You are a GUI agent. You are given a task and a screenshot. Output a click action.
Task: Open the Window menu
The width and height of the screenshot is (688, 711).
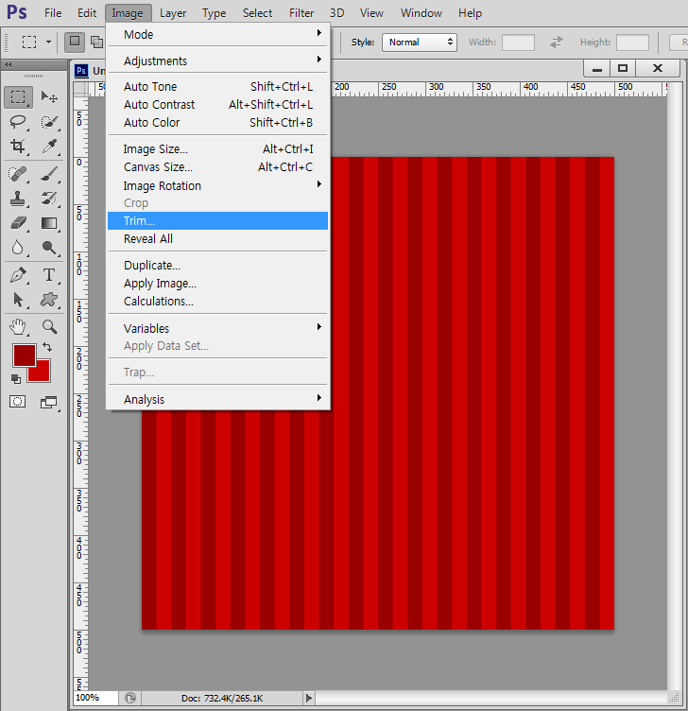click(x=421, y=13)
